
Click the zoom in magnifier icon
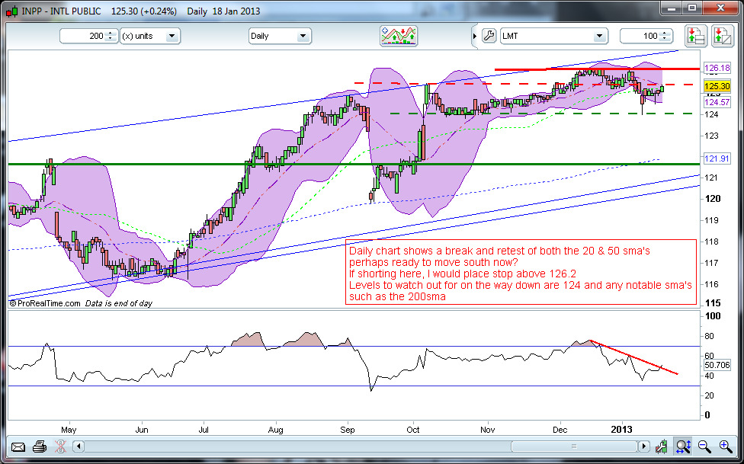[x=723, y=446]
